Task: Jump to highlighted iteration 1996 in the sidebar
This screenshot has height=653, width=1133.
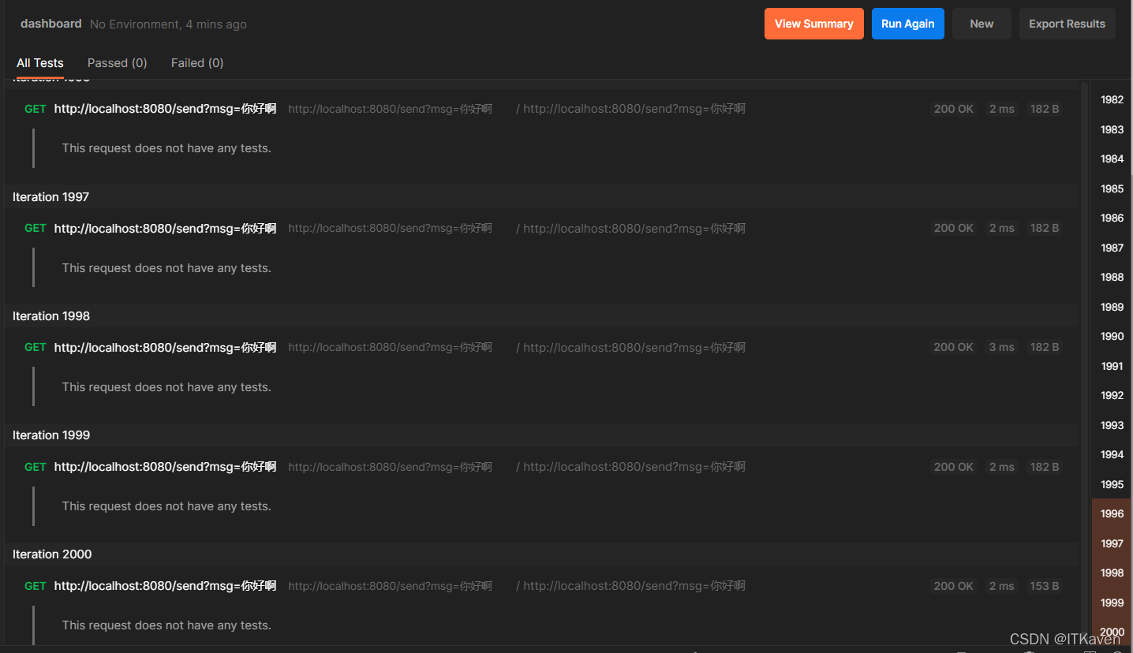Action: [x=1112, y=513]
